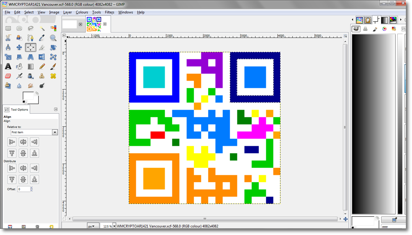
Task: Select the Select by Colour tool
Action: click(53, 28)
